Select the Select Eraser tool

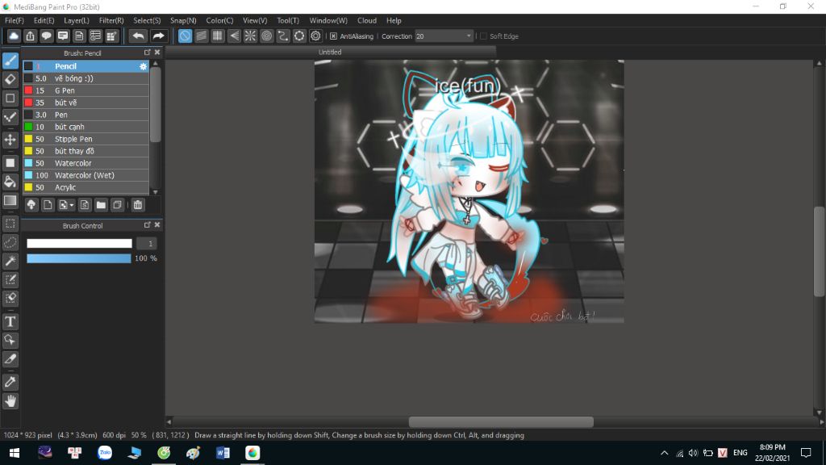point(10,299)
